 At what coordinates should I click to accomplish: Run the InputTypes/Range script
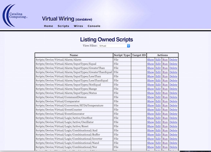point(165,89)
